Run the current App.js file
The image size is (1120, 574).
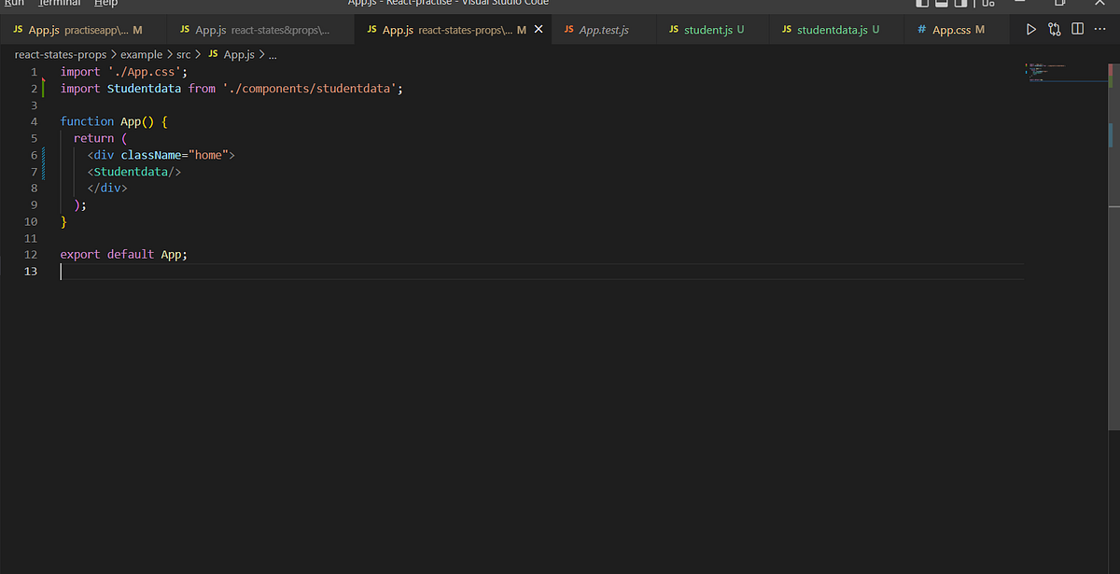1030,29
